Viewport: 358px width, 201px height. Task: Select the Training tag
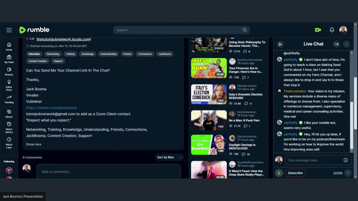(x=70, y=54)
